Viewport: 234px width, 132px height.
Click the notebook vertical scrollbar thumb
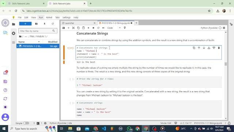pos(226,64)
